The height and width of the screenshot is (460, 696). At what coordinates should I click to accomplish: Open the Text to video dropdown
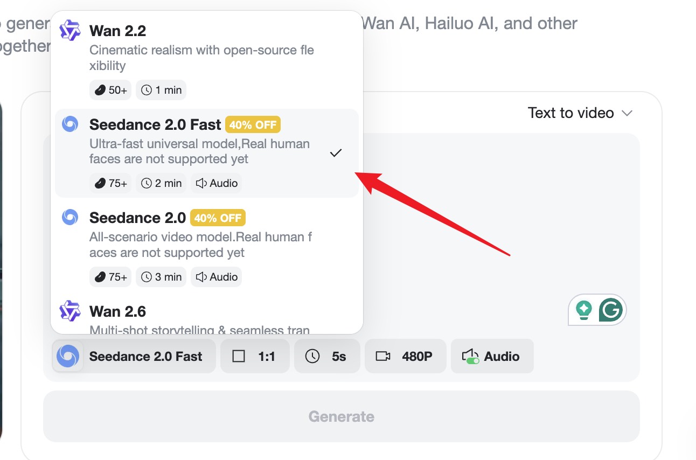pyautogui.click(x=580, y=113)
